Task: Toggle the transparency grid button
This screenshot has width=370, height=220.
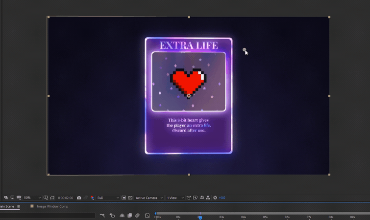Action: [130, 198]
